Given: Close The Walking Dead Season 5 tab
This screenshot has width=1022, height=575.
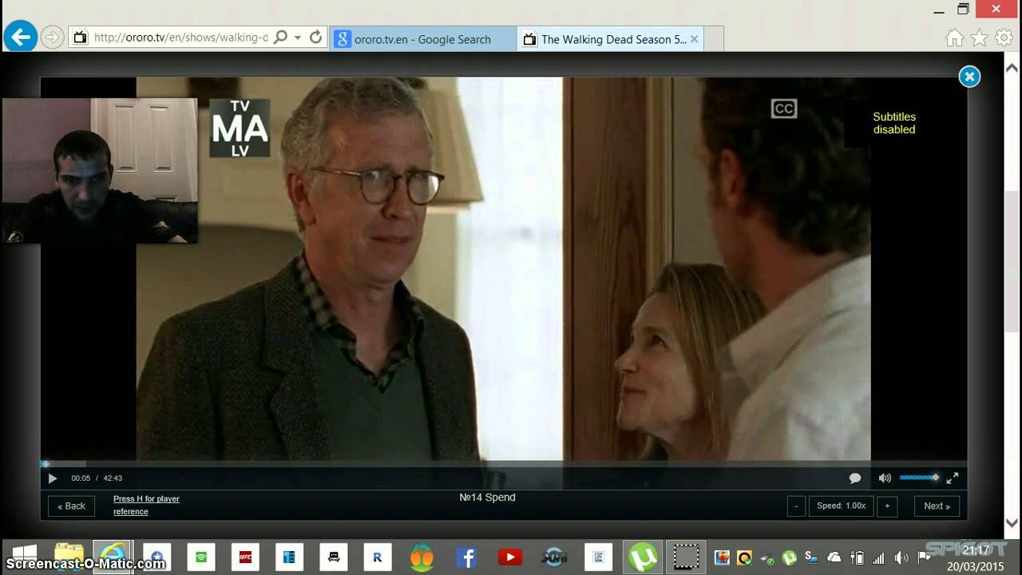Looking at the screenshot, I should (694, 39).
